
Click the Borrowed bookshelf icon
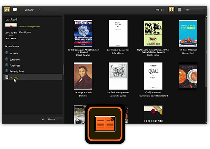(x=7, y=59)
